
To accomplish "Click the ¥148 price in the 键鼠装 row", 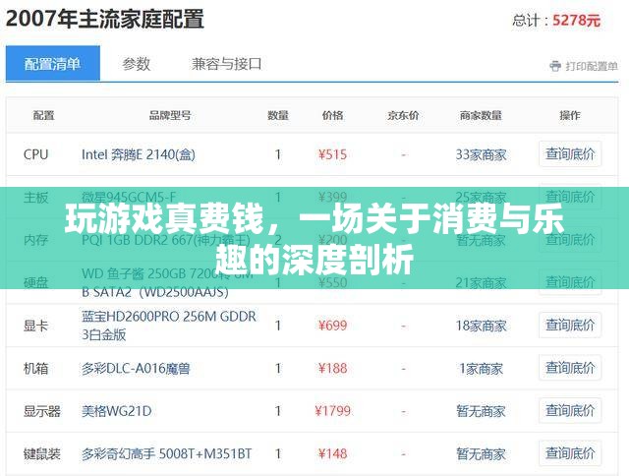I will (332, 454).
